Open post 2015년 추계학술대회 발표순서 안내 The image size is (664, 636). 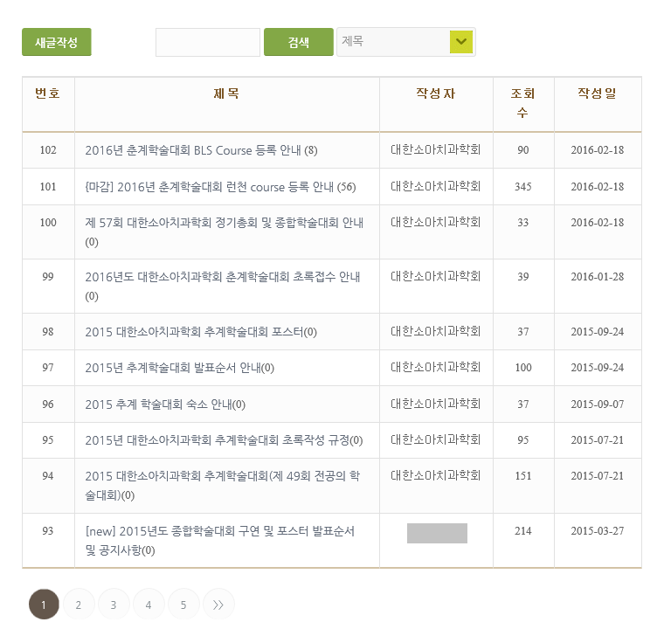180,368
